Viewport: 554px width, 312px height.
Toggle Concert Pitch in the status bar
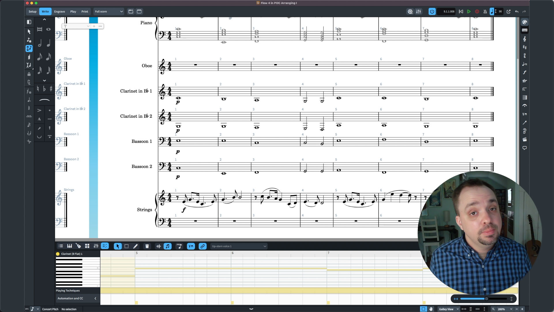click(50, 309)
